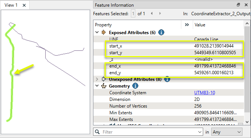
Task: Open the UTM83-10 coordinate system link
Action: pos(205,93)
